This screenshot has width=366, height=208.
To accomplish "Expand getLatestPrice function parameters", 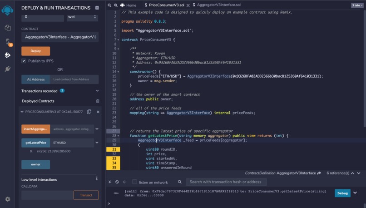I will pyautogui.click(x=97, y=143).
